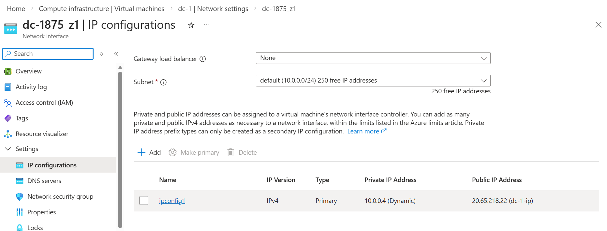Screen dimensions: 607x231
Task: Collapse the Settings section
Action: click(x=8, y=149)
